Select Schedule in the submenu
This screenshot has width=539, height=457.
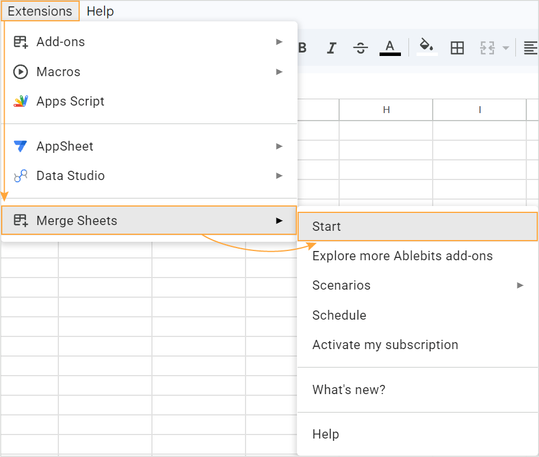pos(417,315)
